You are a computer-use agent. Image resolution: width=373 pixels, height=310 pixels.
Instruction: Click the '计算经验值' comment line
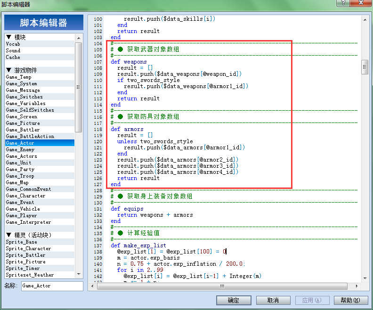pos(135,233)
